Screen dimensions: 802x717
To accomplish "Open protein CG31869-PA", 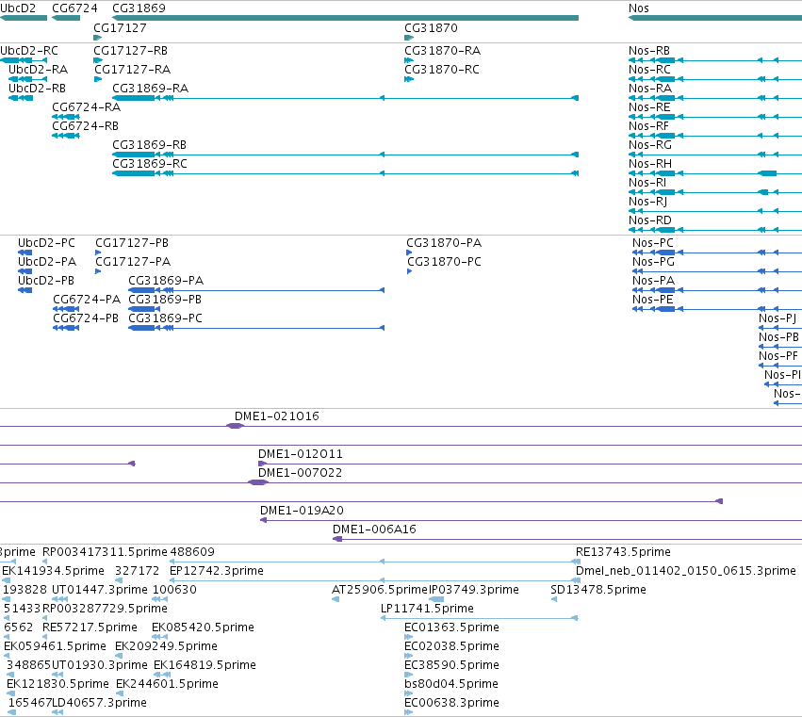I will point(166,281).
